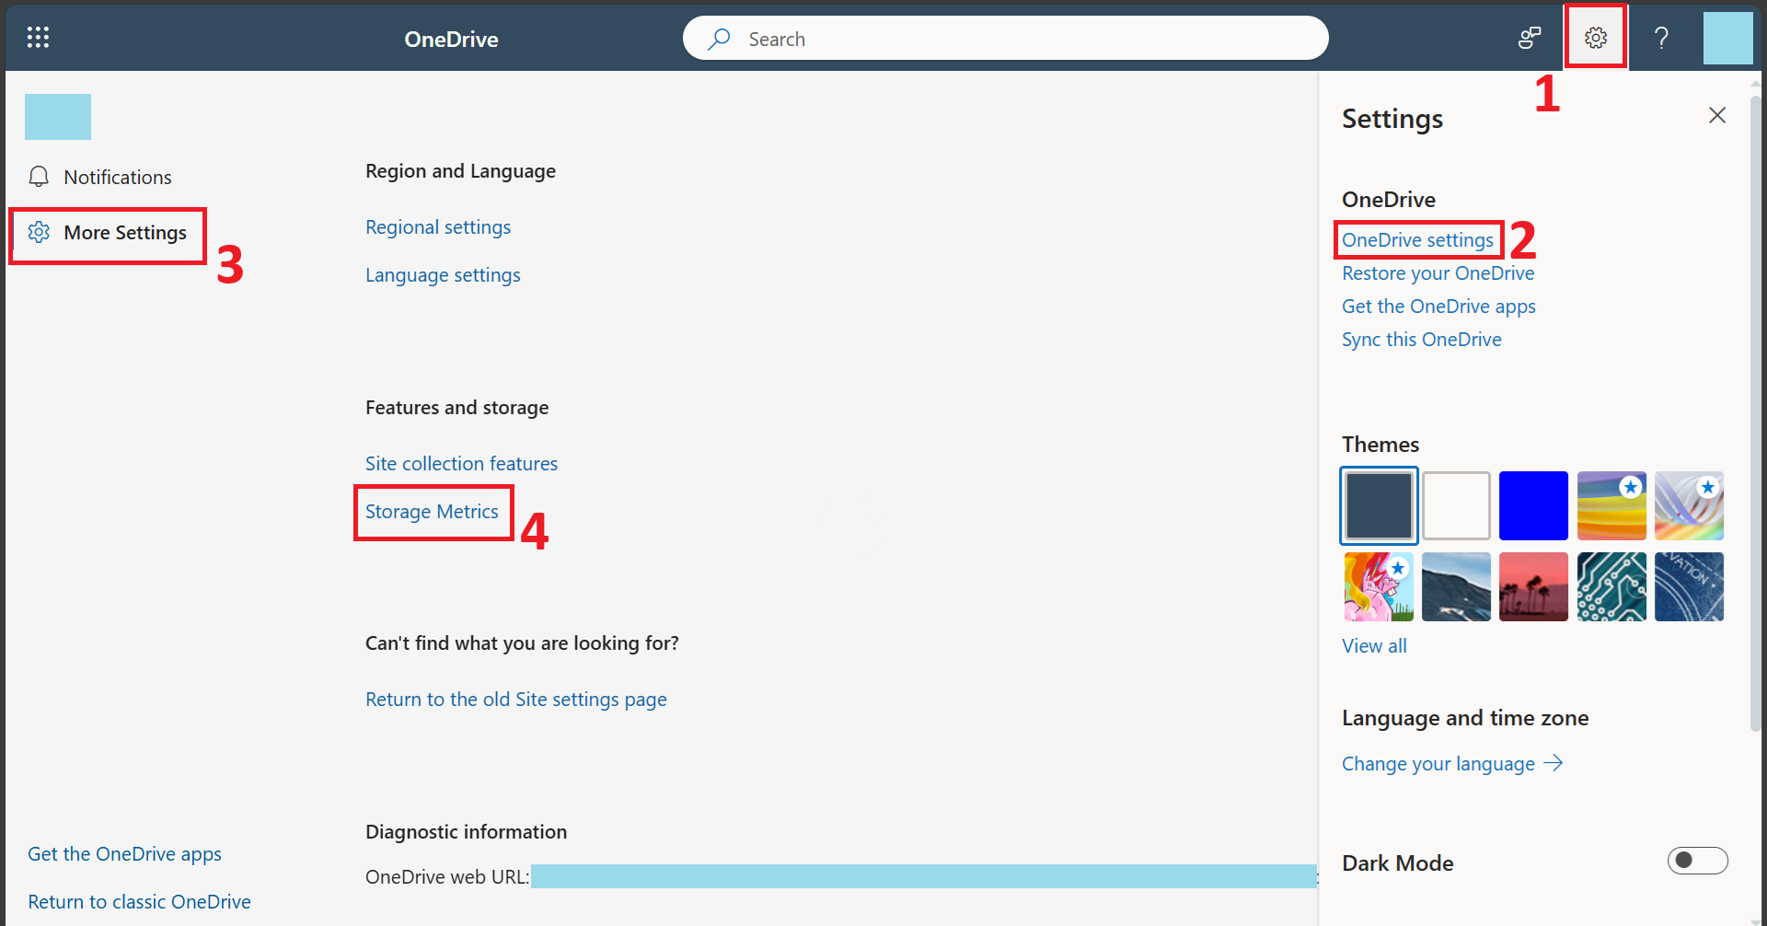The height and width of the screenshot is (926, 1767).
Task: Click Sync this OneDrive
Action: coord(1421,340)
